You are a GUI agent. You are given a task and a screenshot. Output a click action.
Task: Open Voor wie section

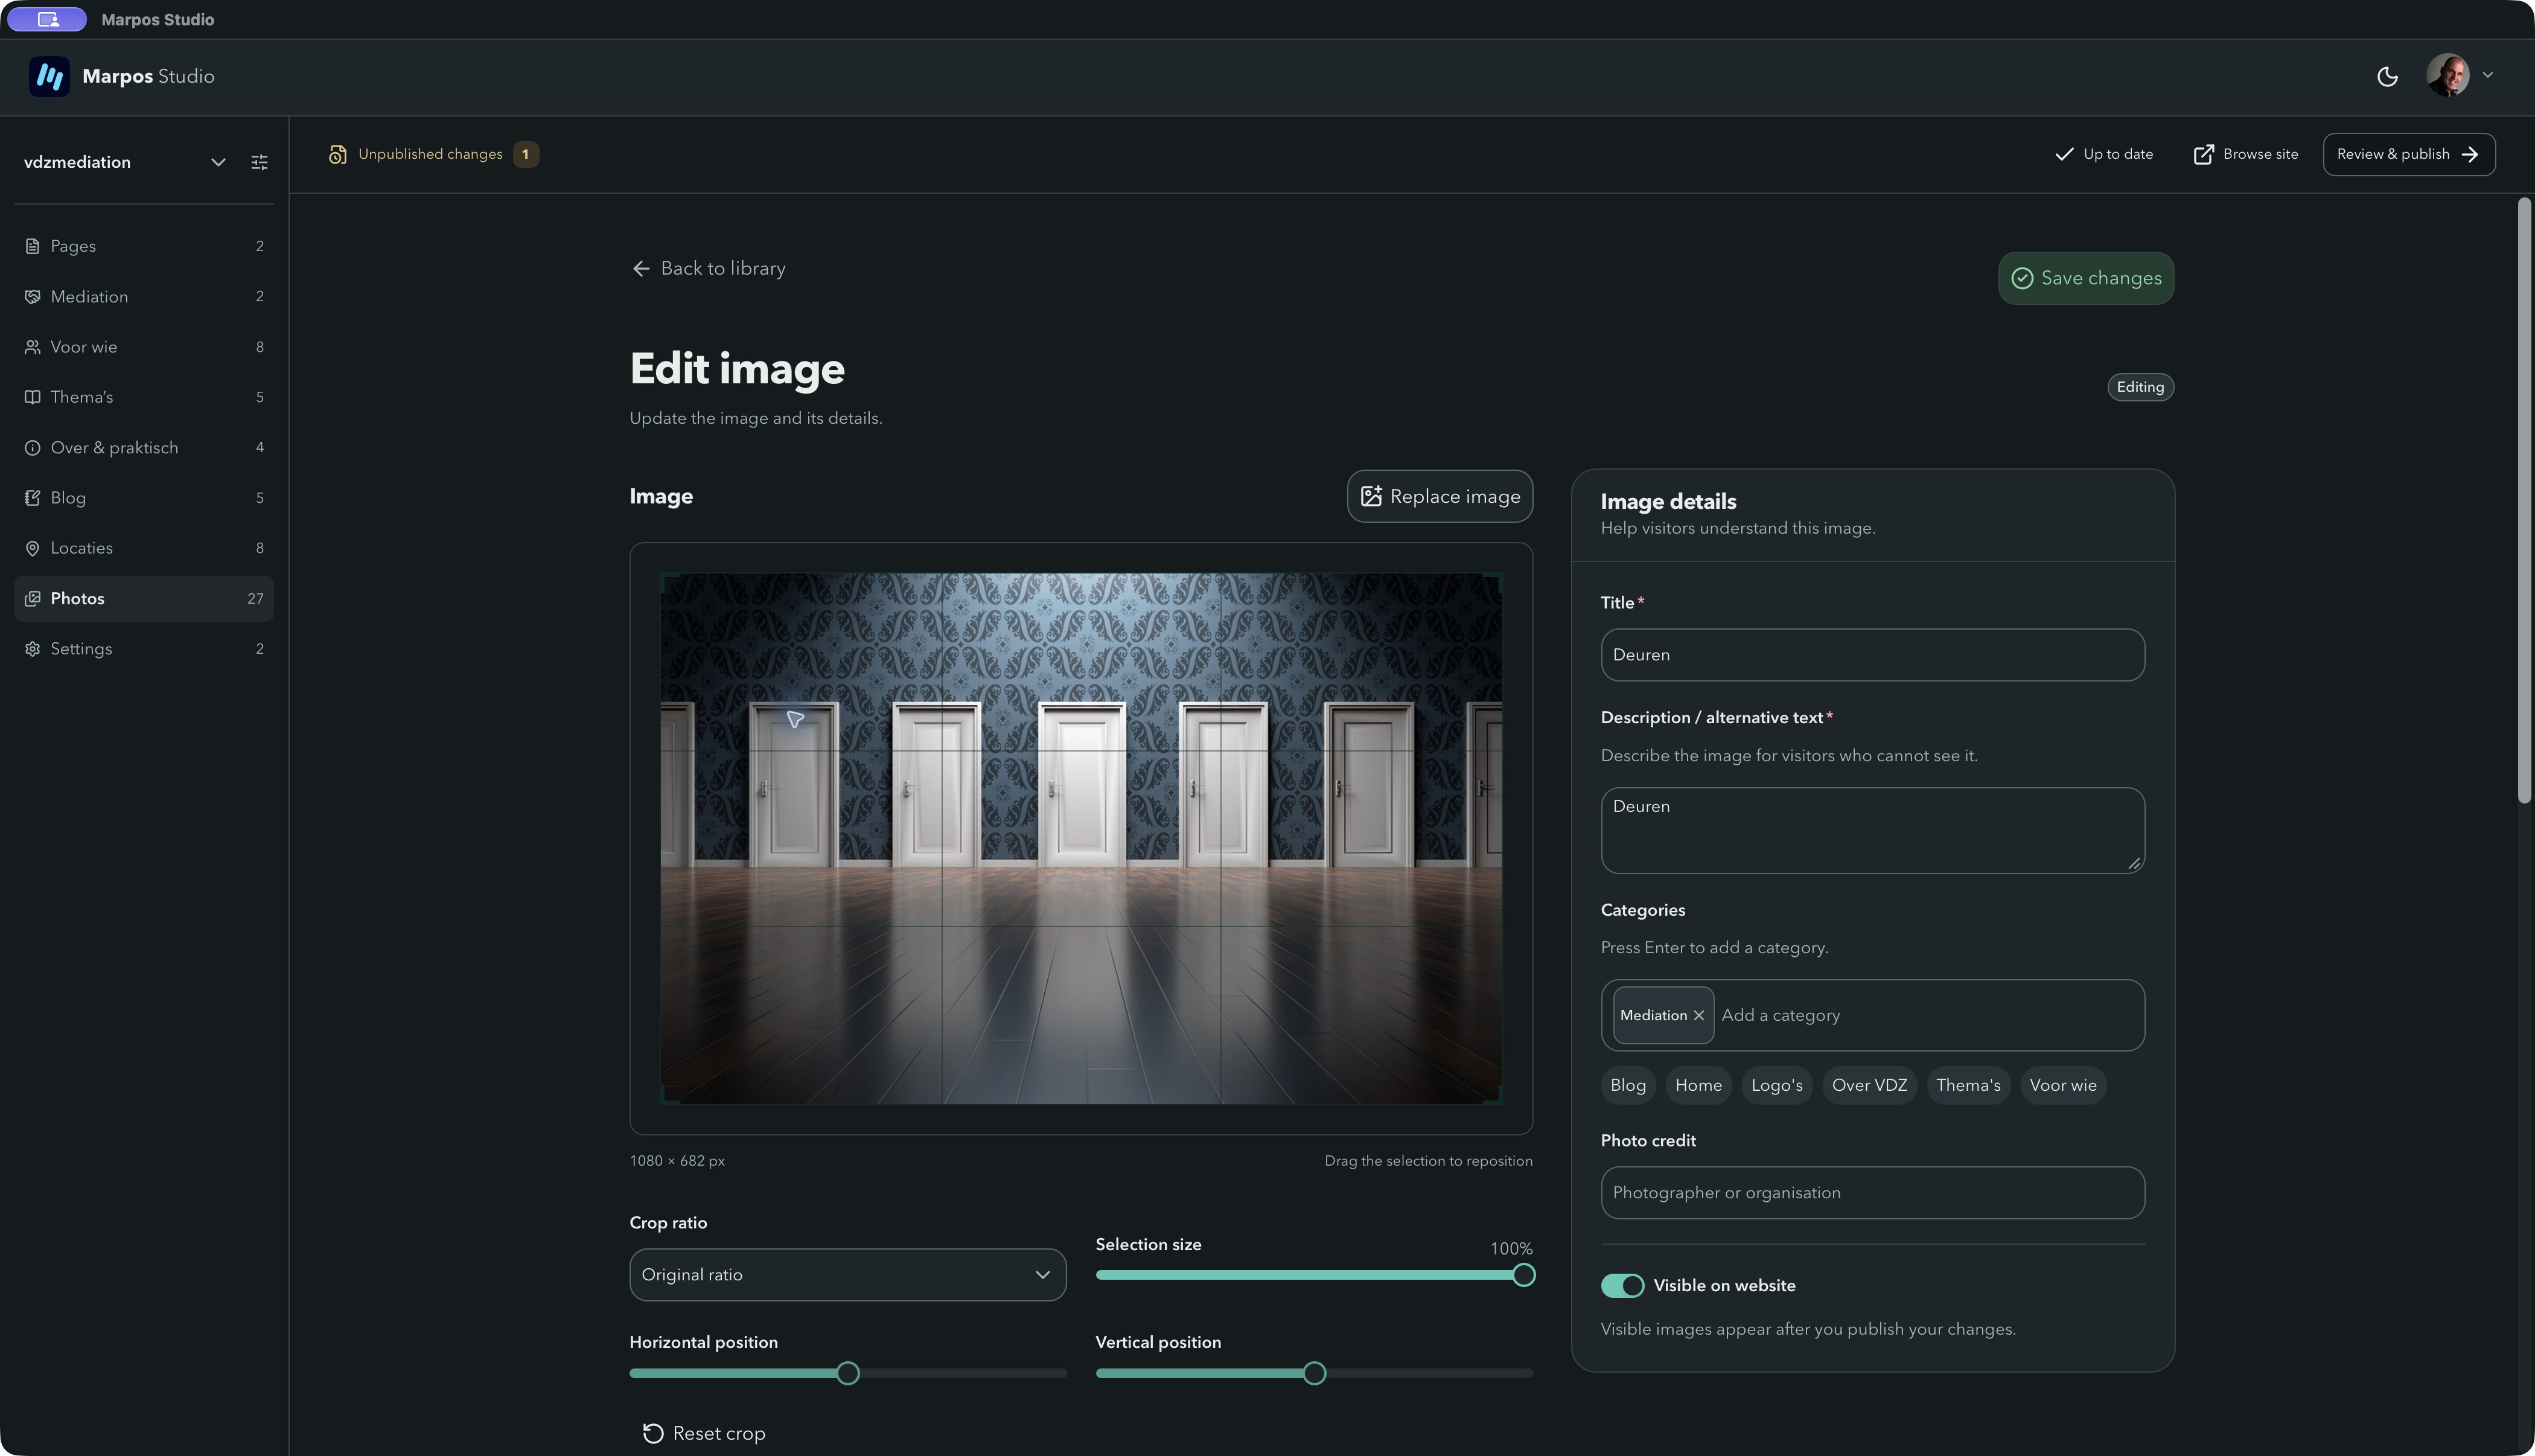[x=144, y=347]
